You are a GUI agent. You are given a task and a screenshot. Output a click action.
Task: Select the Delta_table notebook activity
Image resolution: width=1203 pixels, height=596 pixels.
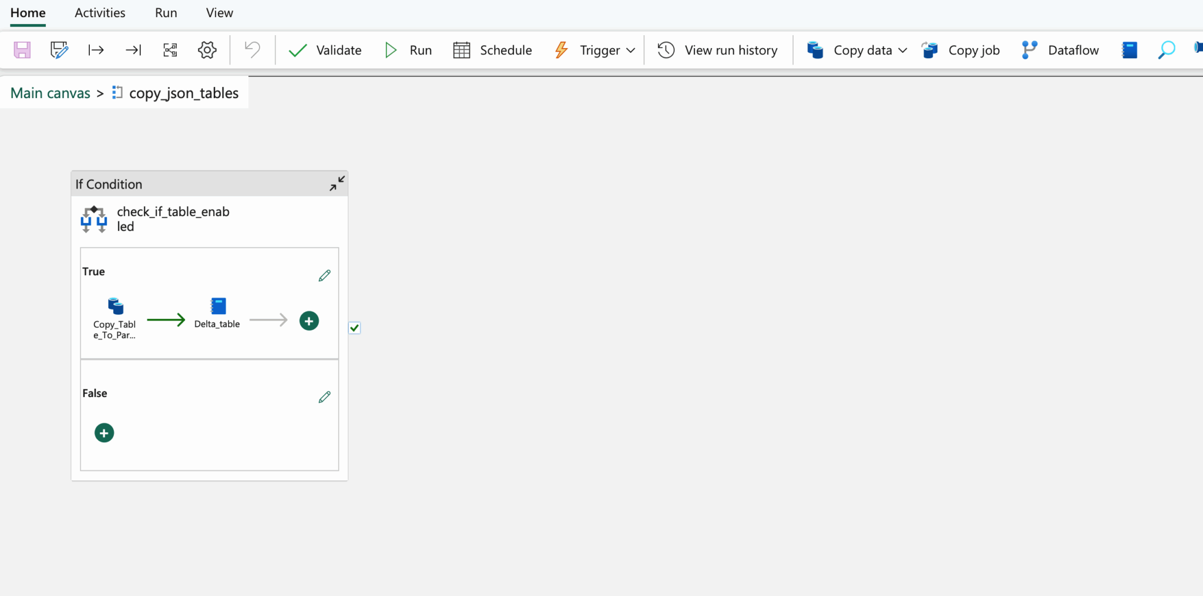click(217, 313)
